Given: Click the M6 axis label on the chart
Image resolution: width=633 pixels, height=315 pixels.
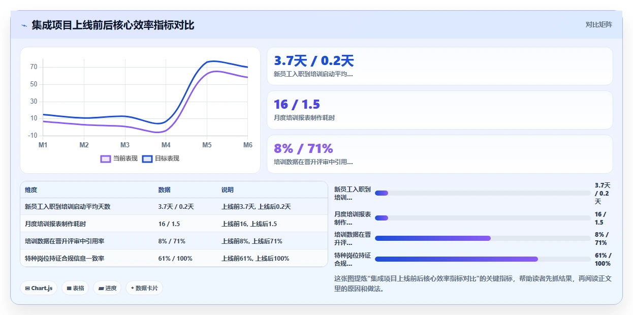Looking at the screenshot, I should [x=248, y=145].
